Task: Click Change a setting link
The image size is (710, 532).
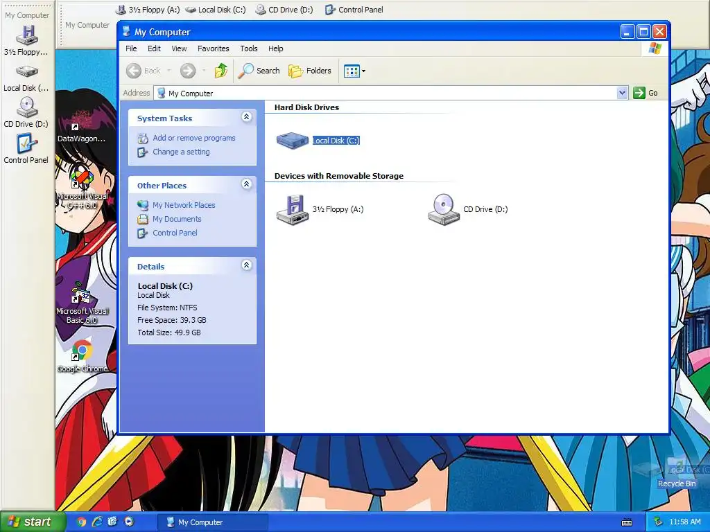Action: [x=181, y=152]
